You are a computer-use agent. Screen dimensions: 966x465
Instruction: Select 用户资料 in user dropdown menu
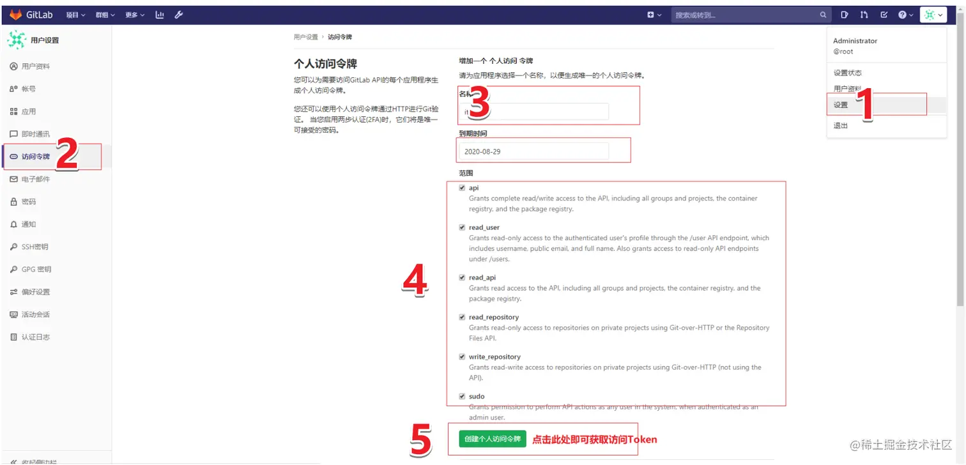[848, 89]
